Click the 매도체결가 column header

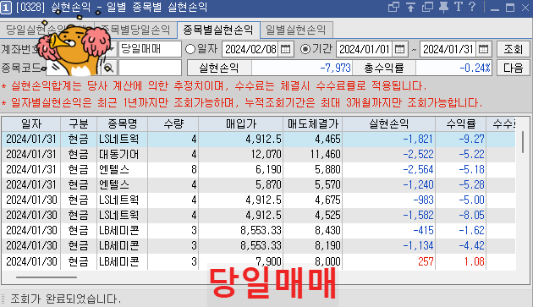click(313, 124)
